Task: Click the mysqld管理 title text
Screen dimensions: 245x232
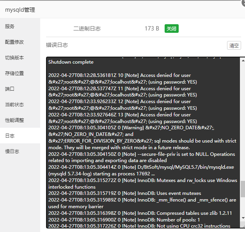Action: (x=20, y=10)
